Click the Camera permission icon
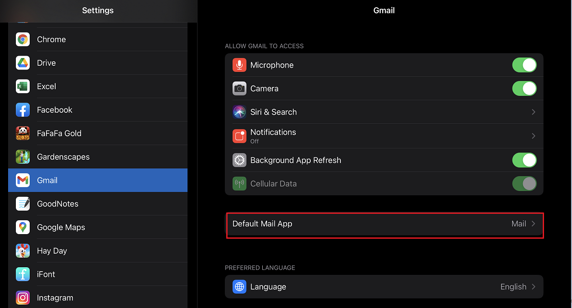Viewport: 572px width, 308px height. click(x=239, y=88)
